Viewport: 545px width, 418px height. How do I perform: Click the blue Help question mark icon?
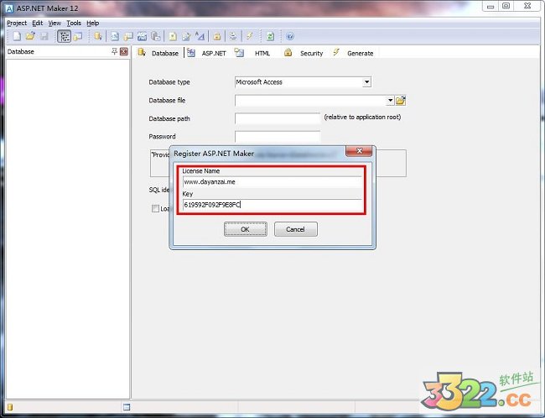pyautogui.click(x=290, y=36)
